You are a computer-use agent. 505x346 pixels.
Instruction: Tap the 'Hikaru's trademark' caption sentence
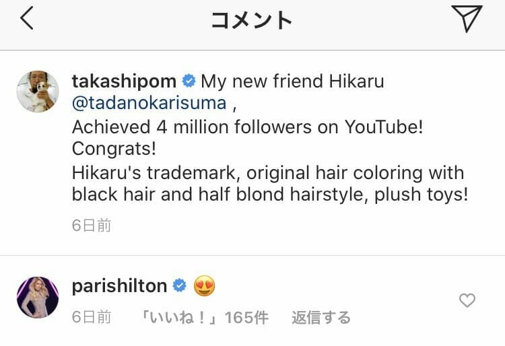point(270,184)
